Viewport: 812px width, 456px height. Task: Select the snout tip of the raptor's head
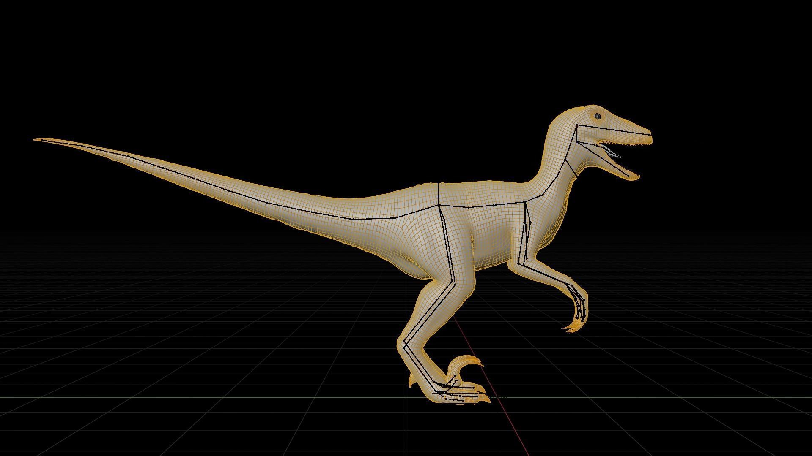point(647,136)
